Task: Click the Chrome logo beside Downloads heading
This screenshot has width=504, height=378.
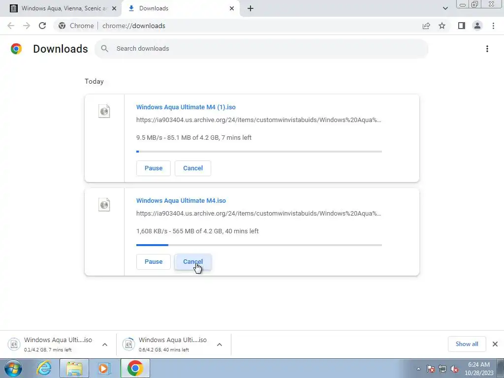Action: click(16, 49)
